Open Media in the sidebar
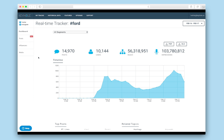 pyautogui.click(x=21, y=52)
